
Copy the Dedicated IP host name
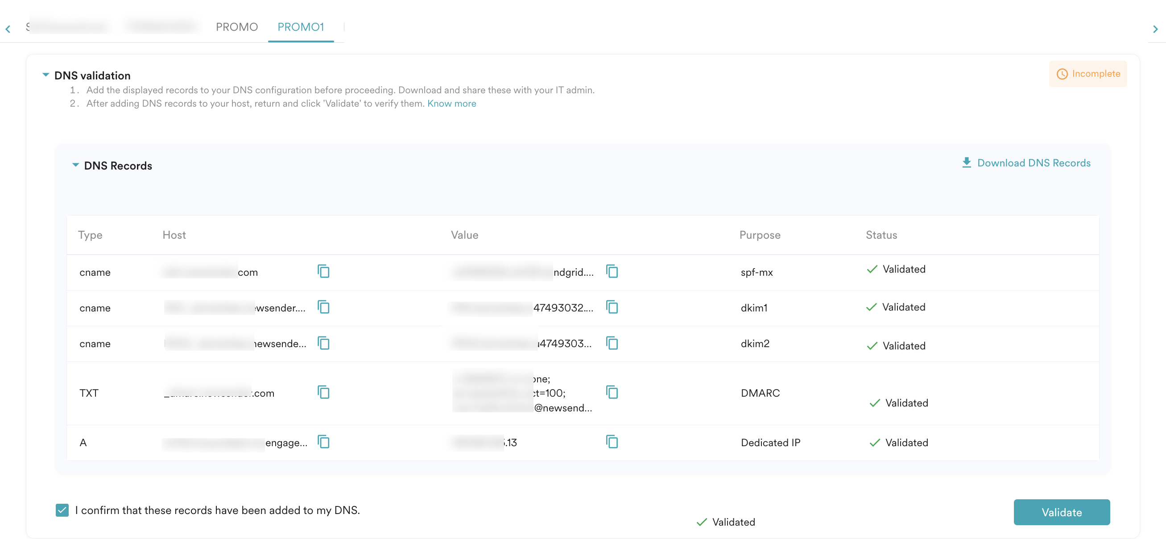coord(323,442)
